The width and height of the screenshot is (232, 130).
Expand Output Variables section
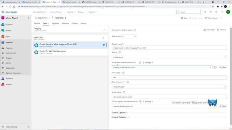pos(120,117)
